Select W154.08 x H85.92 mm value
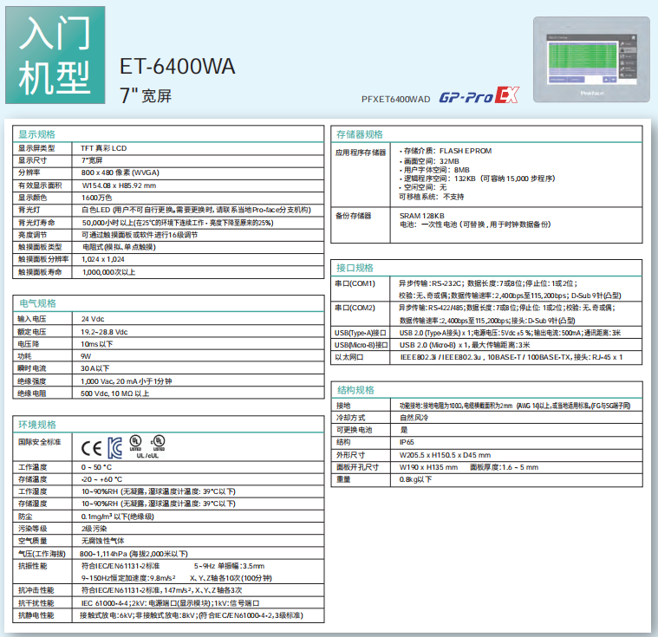Image resolution: width=658 pixels, height=637 pixels. 119,185
